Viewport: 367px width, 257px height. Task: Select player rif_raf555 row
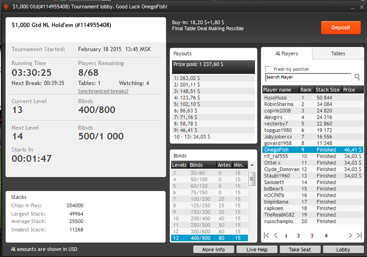(312, 157)
